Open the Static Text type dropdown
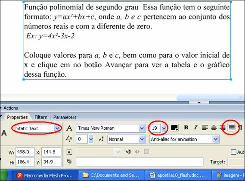Viewport: 245px width, 181px height. coord(38,128)
